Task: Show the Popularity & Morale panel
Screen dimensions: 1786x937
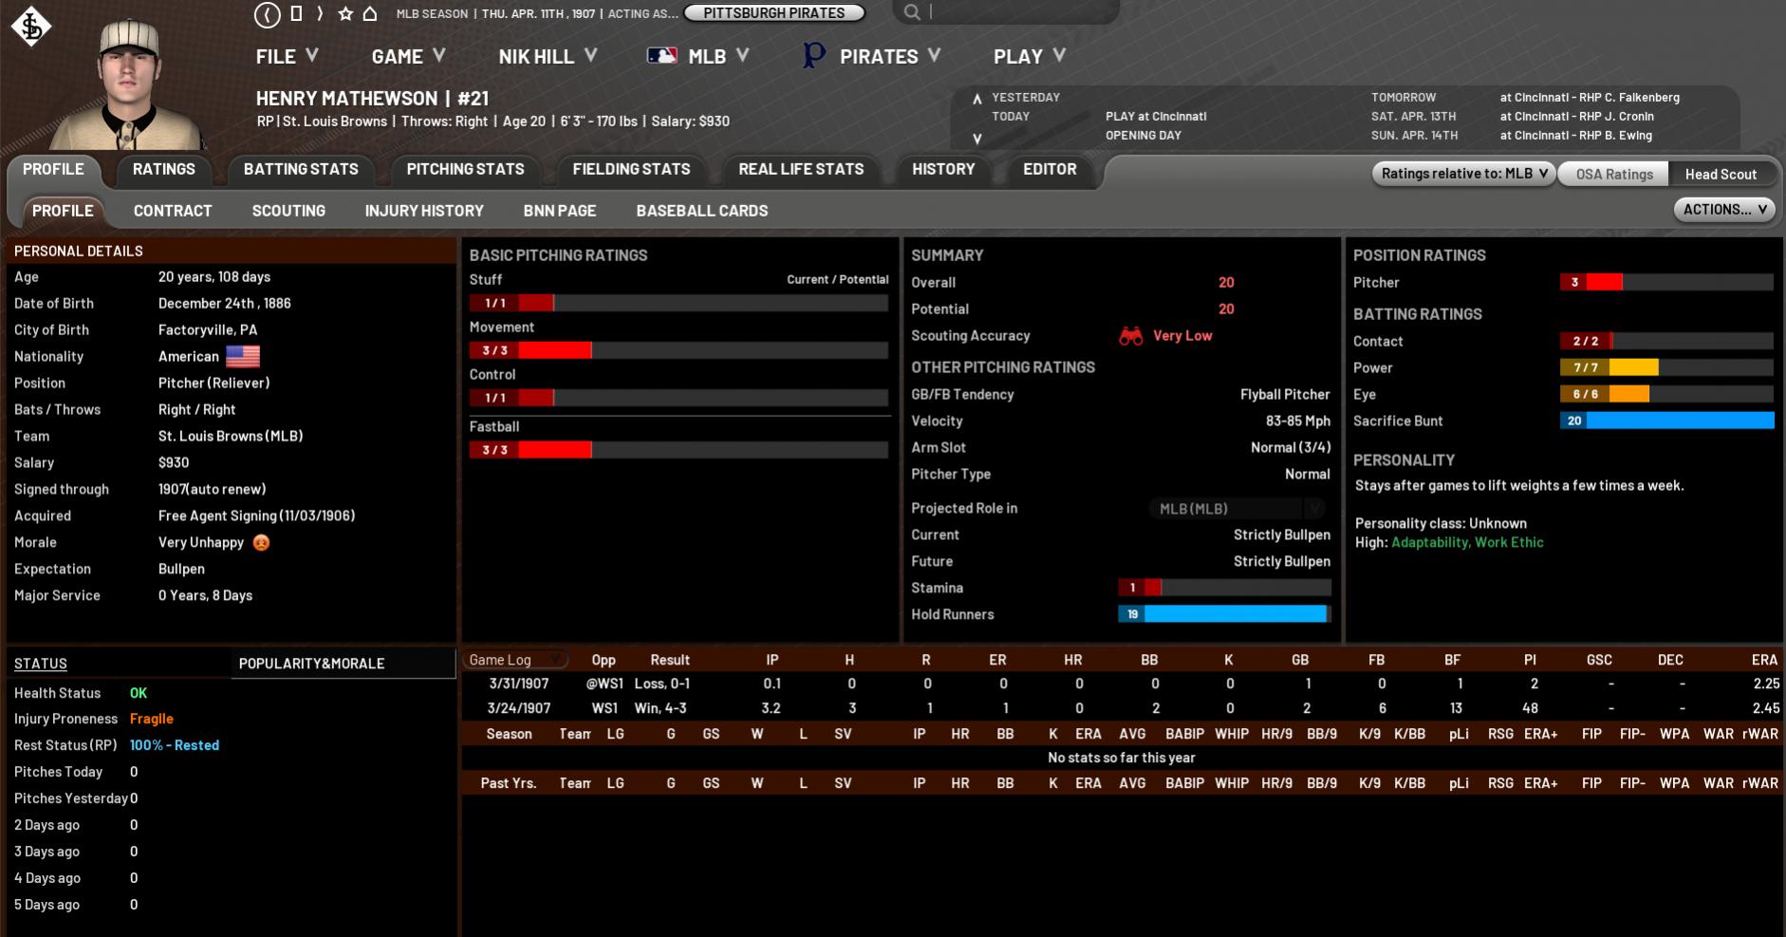Action: pos(311,664)
